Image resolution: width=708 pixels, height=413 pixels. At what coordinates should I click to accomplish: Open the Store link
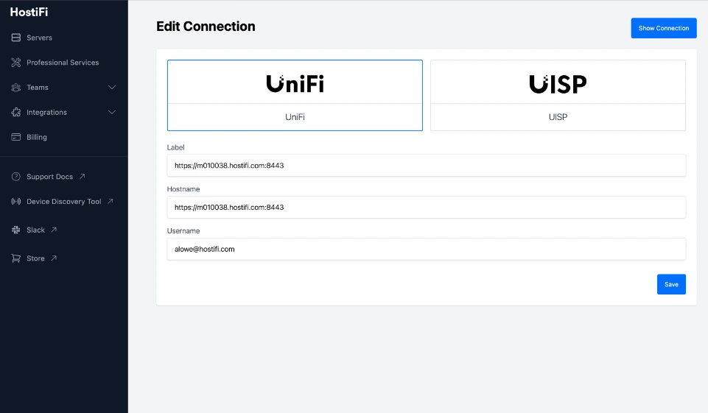[35, 258]
